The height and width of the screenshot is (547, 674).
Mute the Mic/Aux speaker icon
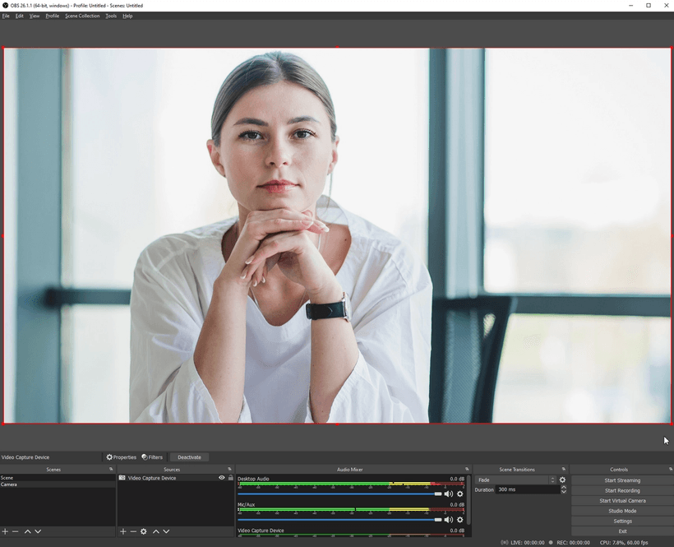point(448,519)
